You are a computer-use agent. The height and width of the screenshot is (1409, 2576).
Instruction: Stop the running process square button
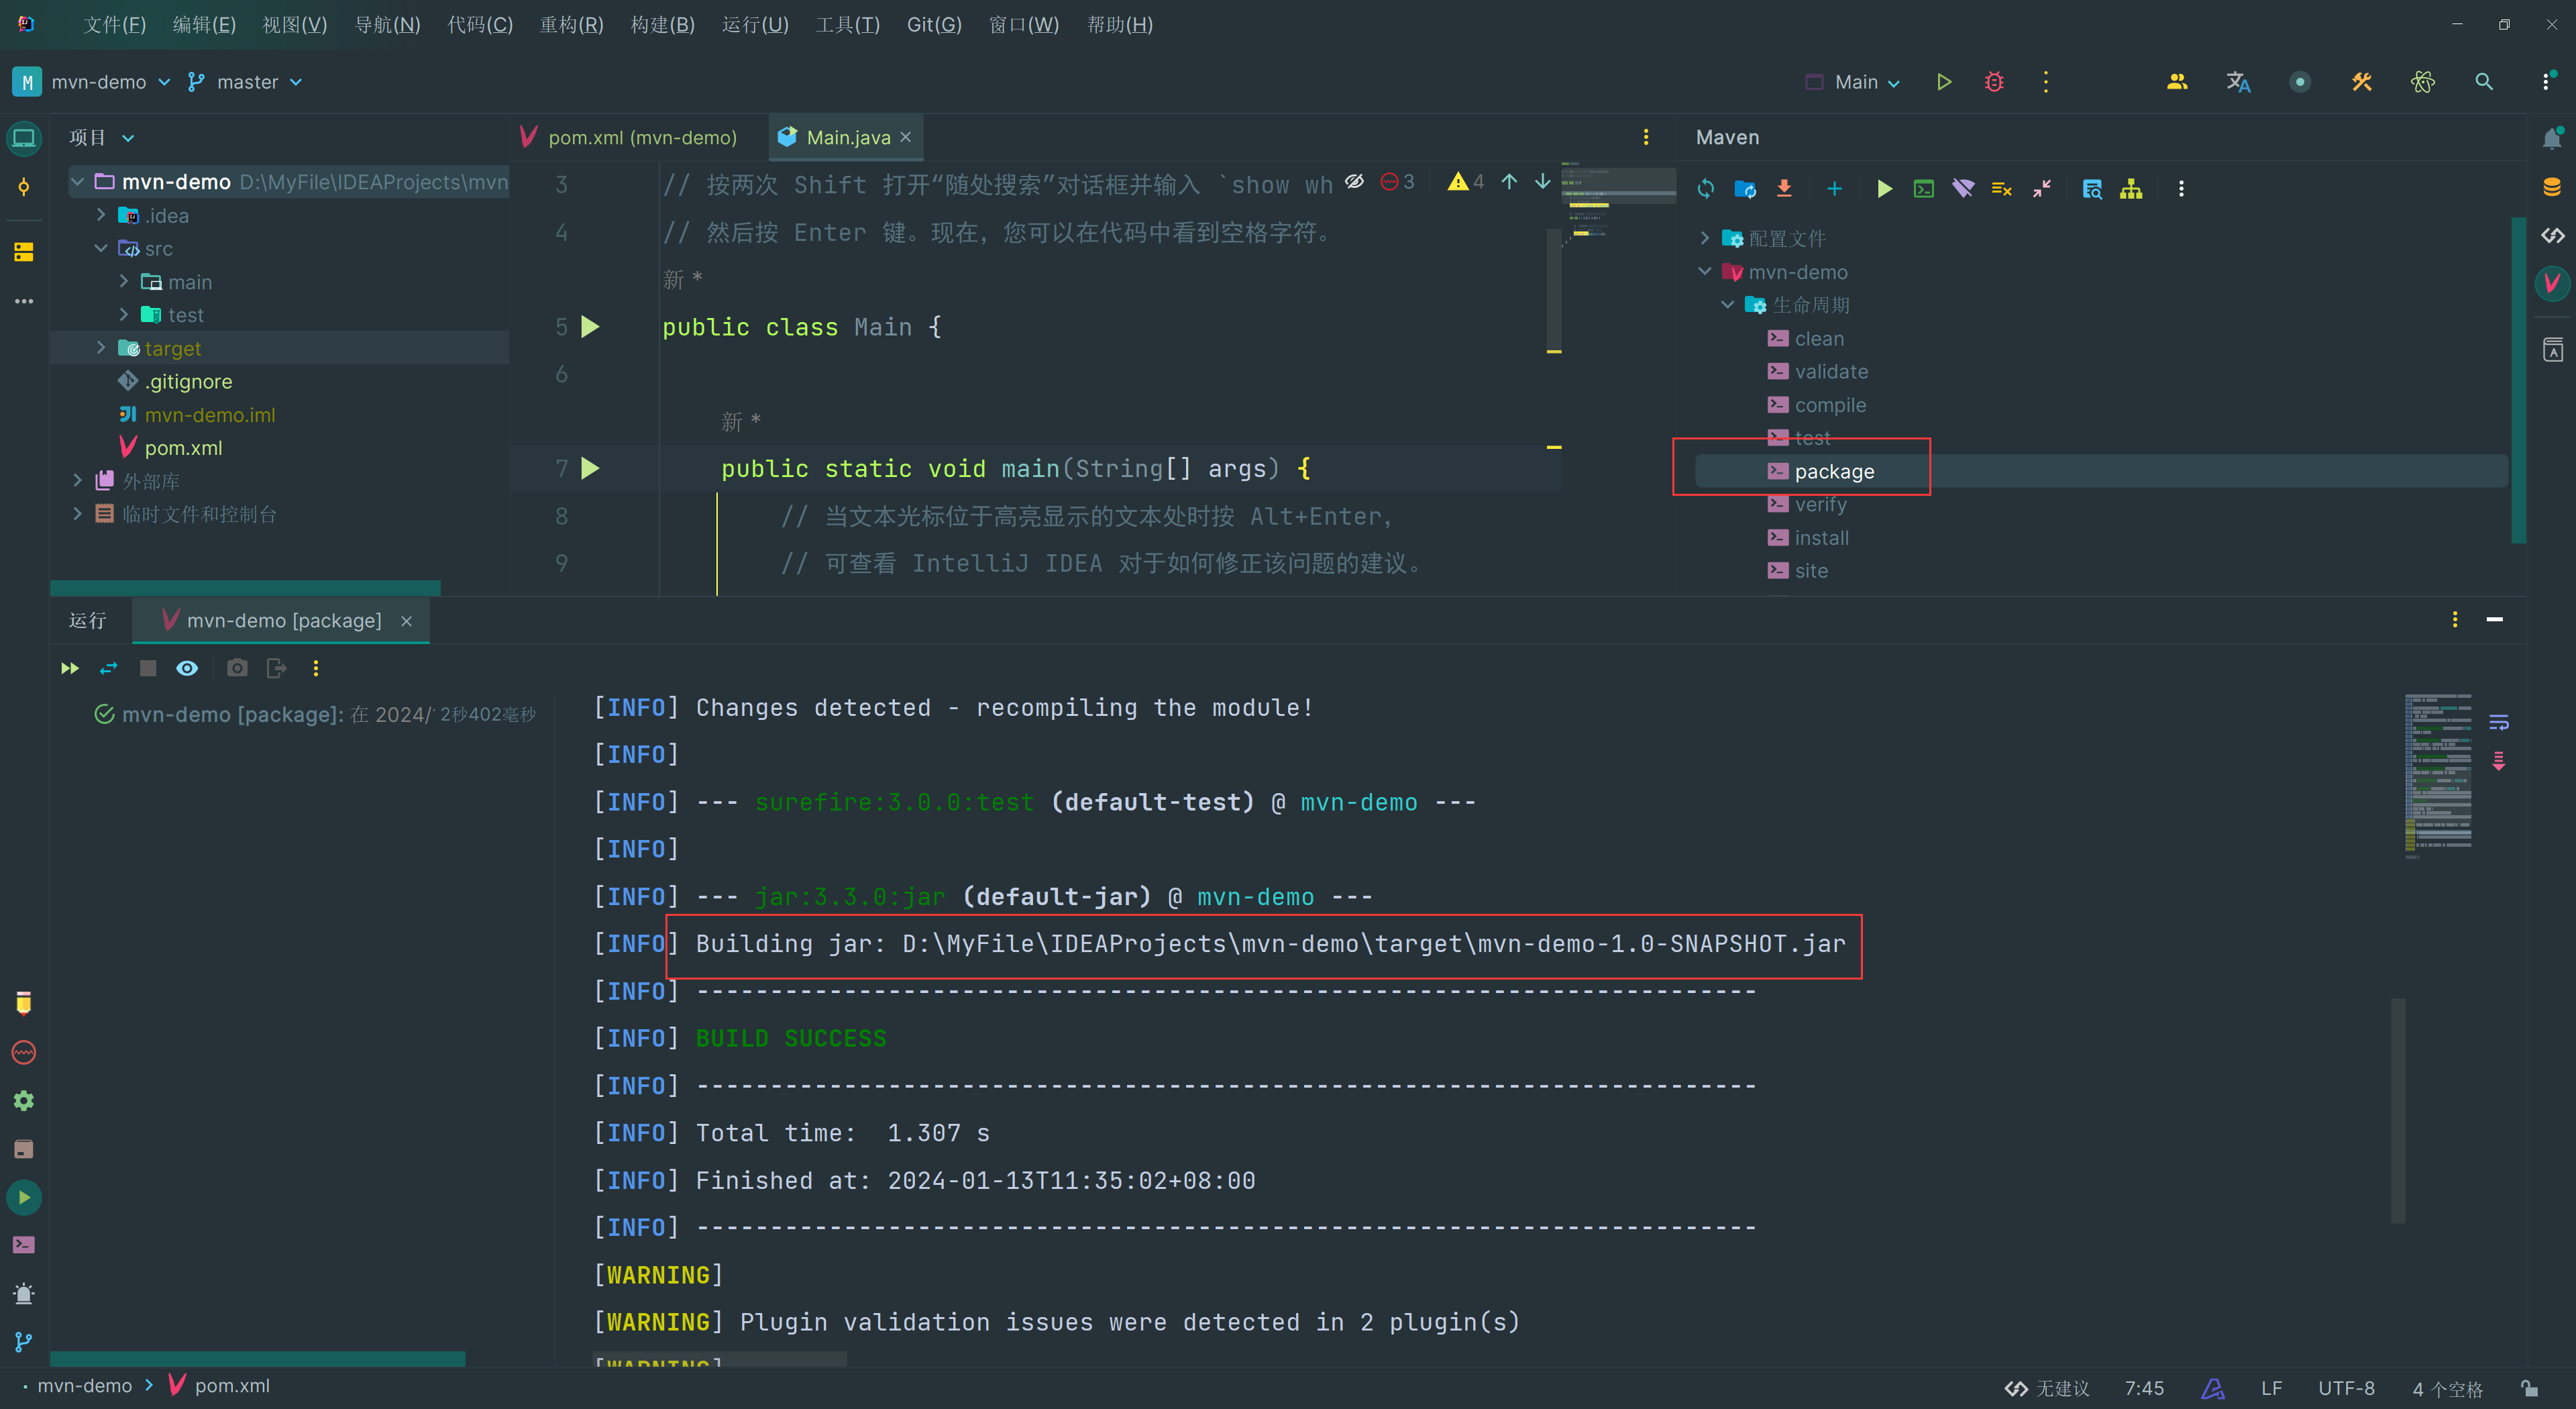click(x=148, y=668)
